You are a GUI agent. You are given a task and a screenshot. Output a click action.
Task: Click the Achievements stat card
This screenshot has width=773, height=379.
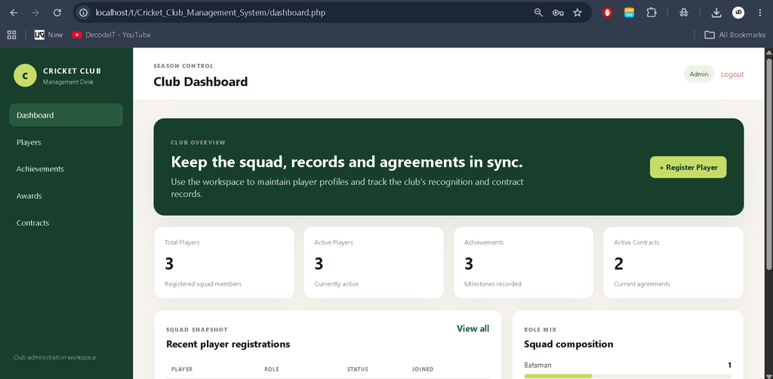pos(524,263)
